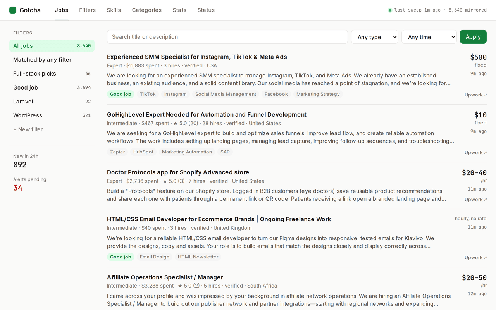
Task: Select the WordPress filter
Action: coord(52,115)
